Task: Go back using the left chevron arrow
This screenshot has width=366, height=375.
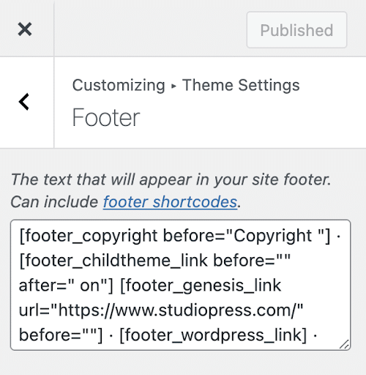Action: coord(24,102)
